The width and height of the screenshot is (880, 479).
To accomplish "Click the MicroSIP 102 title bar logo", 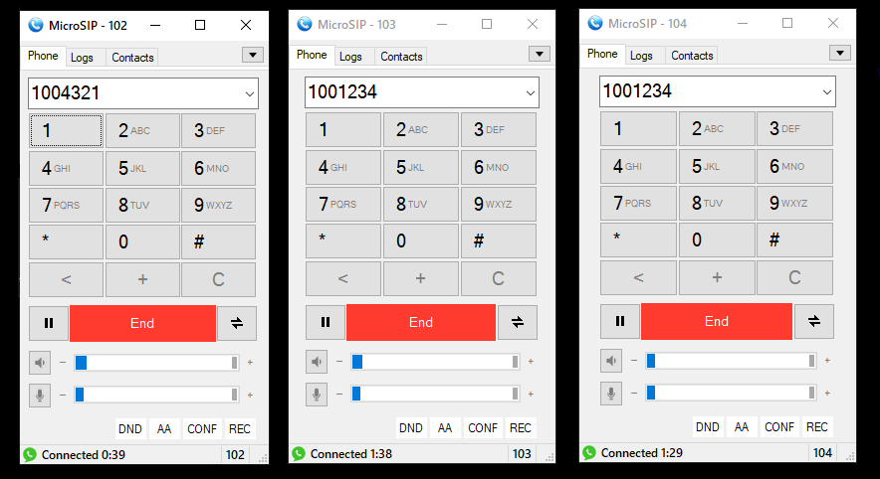I will coord(36,25).
